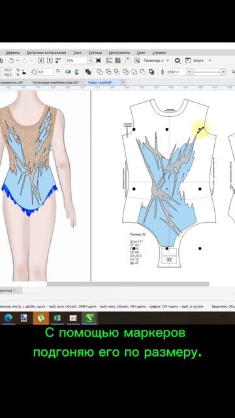Open Excel from the taskbar
The image size is (235, 418).
[57, 318]
